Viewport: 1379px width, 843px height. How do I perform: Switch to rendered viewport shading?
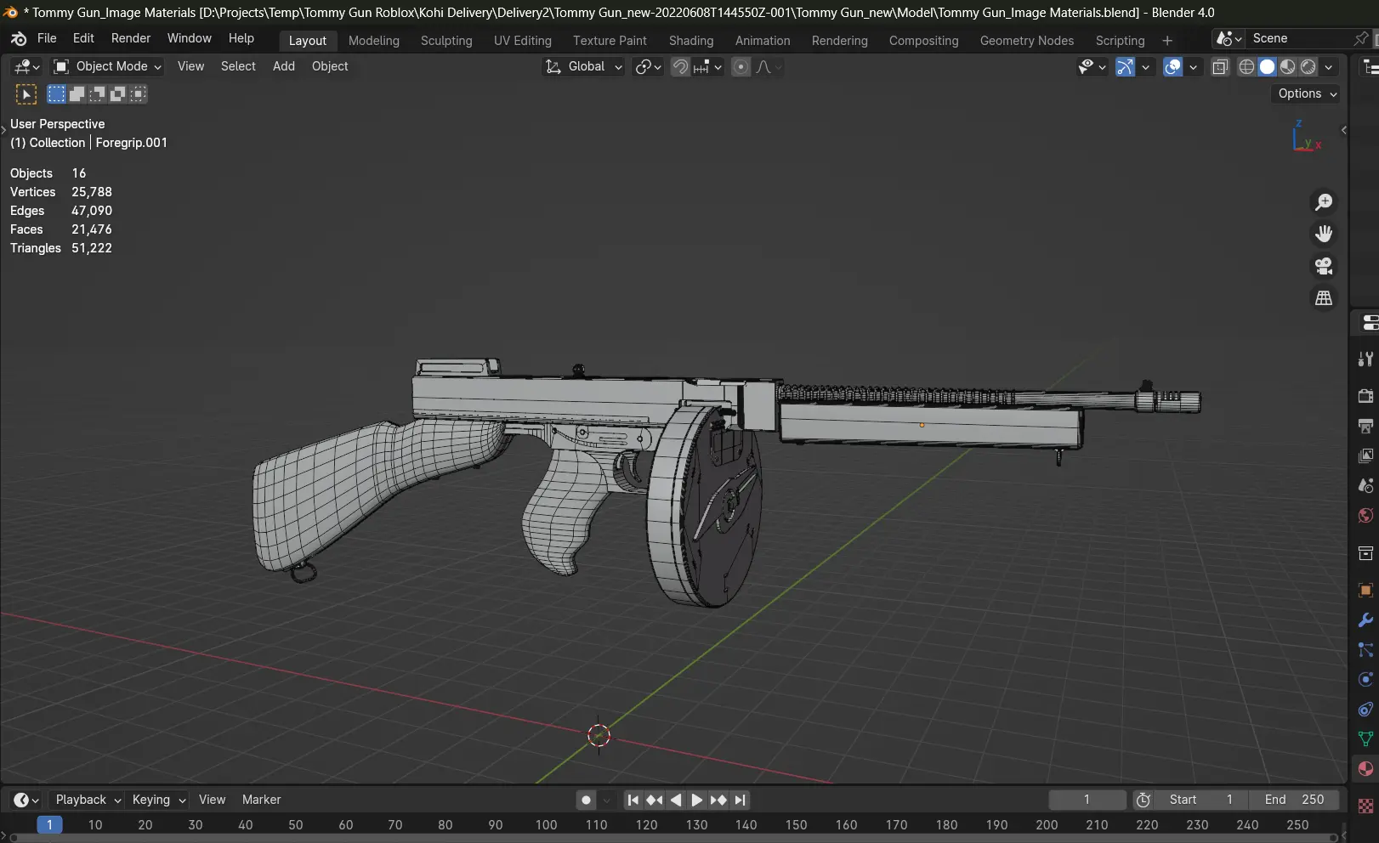pos(1308,67)
